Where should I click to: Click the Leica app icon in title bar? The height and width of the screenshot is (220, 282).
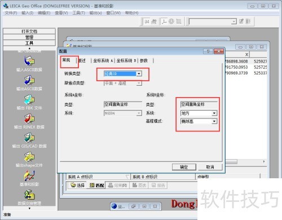pyautogui.click(x=6, y=6)
